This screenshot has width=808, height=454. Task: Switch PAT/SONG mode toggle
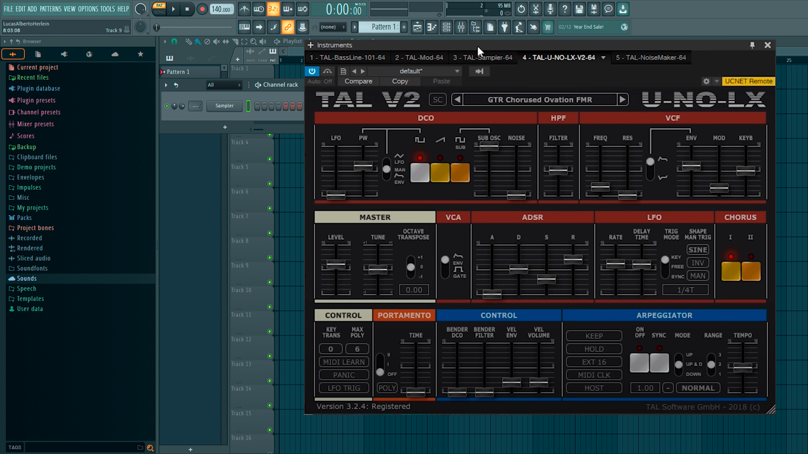coord(159,9)
